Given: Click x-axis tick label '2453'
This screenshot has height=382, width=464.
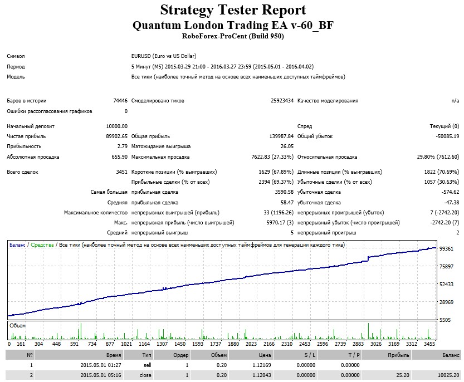Looking at the screenshot, I should coord(305,344).
